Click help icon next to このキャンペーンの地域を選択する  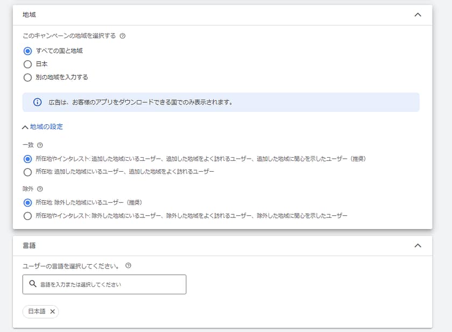pyautogui.click(x=123, y=36)
